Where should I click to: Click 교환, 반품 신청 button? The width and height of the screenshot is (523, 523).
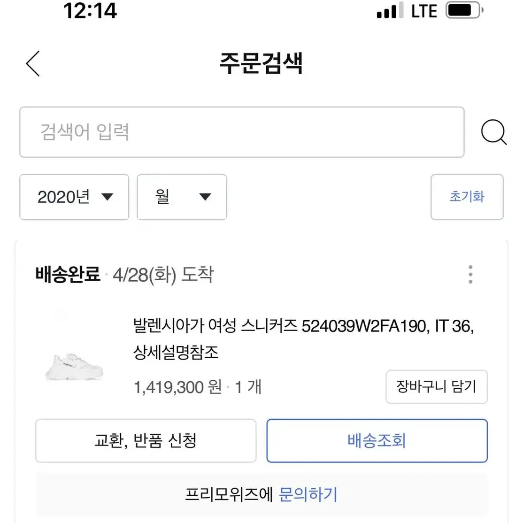(146, 441)
